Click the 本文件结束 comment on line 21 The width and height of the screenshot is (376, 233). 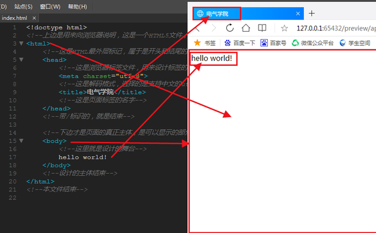[x=57, y=190]
